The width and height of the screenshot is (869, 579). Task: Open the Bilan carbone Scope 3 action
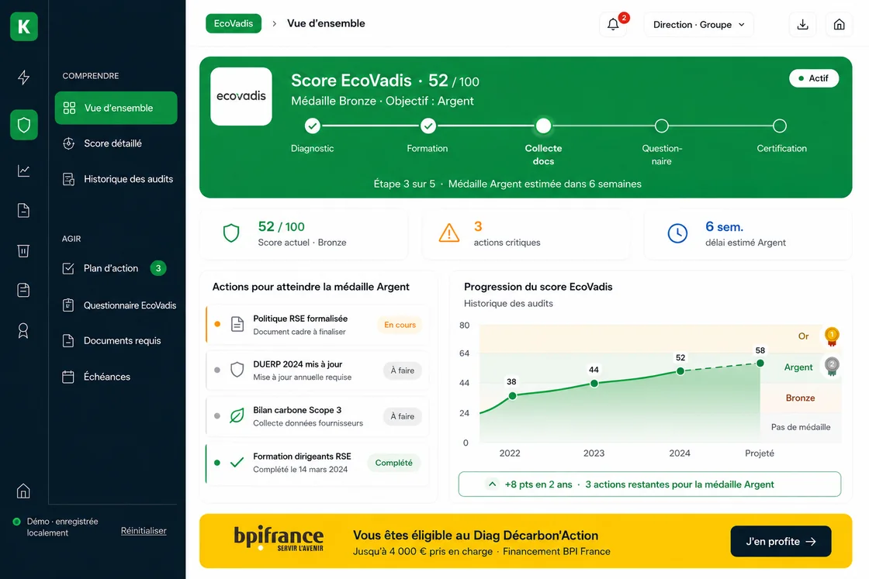[317, 416]
